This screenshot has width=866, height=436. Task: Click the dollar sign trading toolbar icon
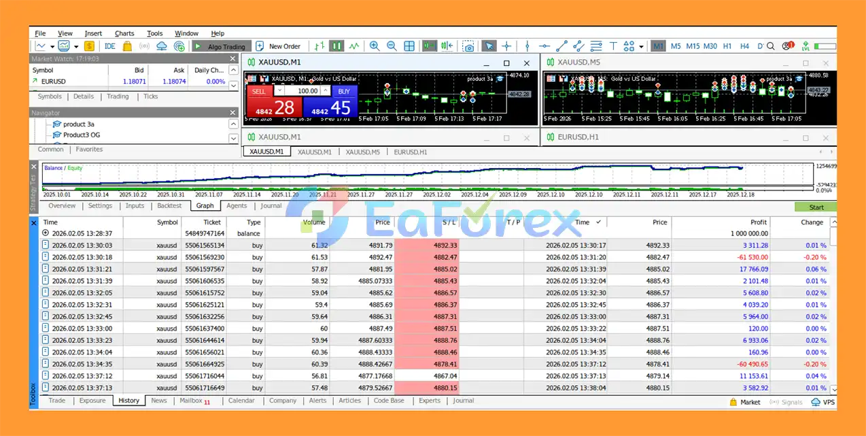point(88,46)
